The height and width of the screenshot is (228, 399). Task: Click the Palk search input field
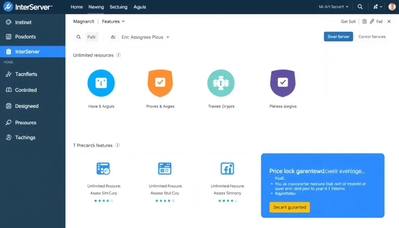click(x=92, y=37)
